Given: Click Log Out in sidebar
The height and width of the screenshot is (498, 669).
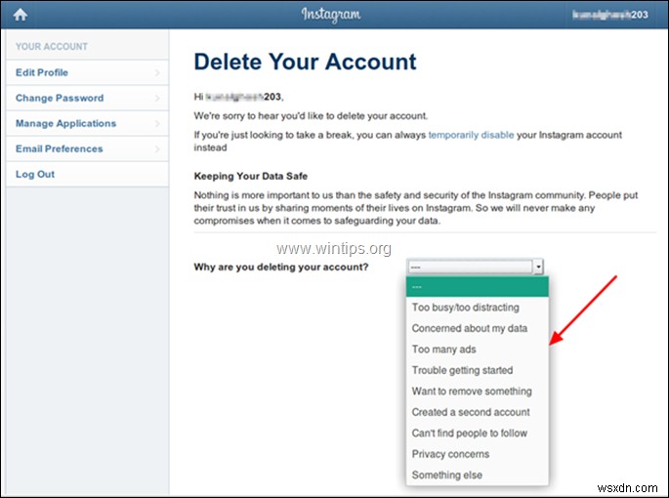Looking at the screenshot, I should (88, 174).
